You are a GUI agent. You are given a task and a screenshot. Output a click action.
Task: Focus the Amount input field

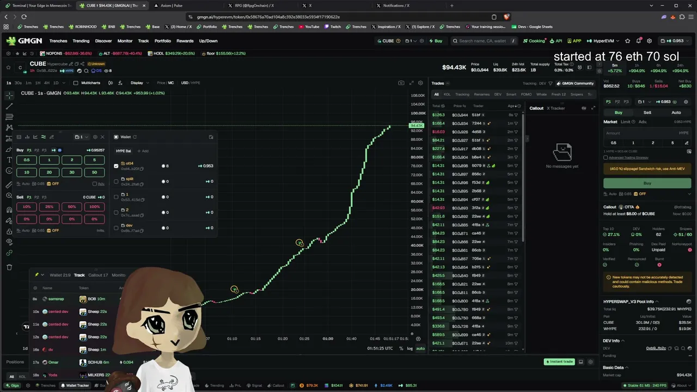[647, 133]
